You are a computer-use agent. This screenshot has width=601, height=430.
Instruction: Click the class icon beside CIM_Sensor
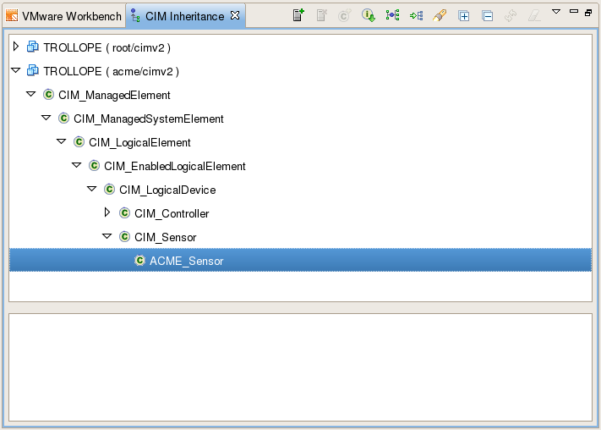[124, 236]
